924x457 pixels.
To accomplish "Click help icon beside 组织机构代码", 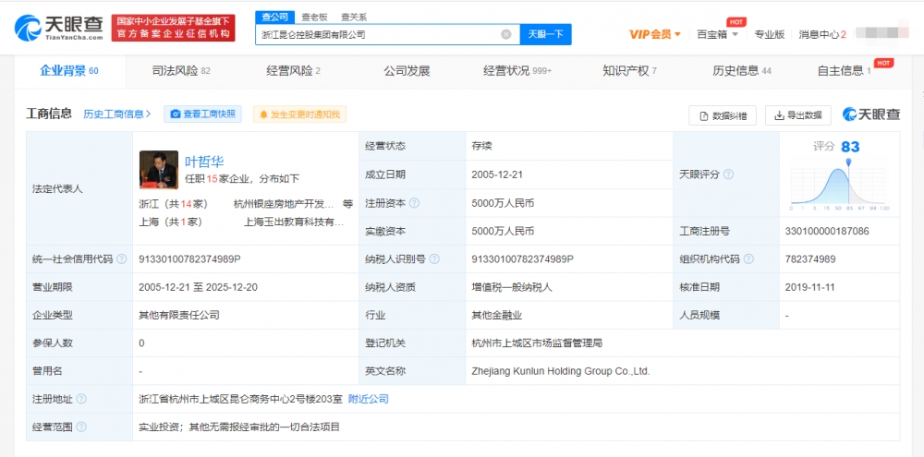I will (748, 259).
